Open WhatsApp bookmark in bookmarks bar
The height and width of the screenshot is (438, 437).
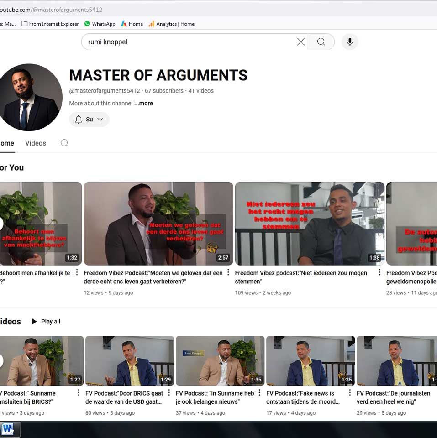(100, 24)
